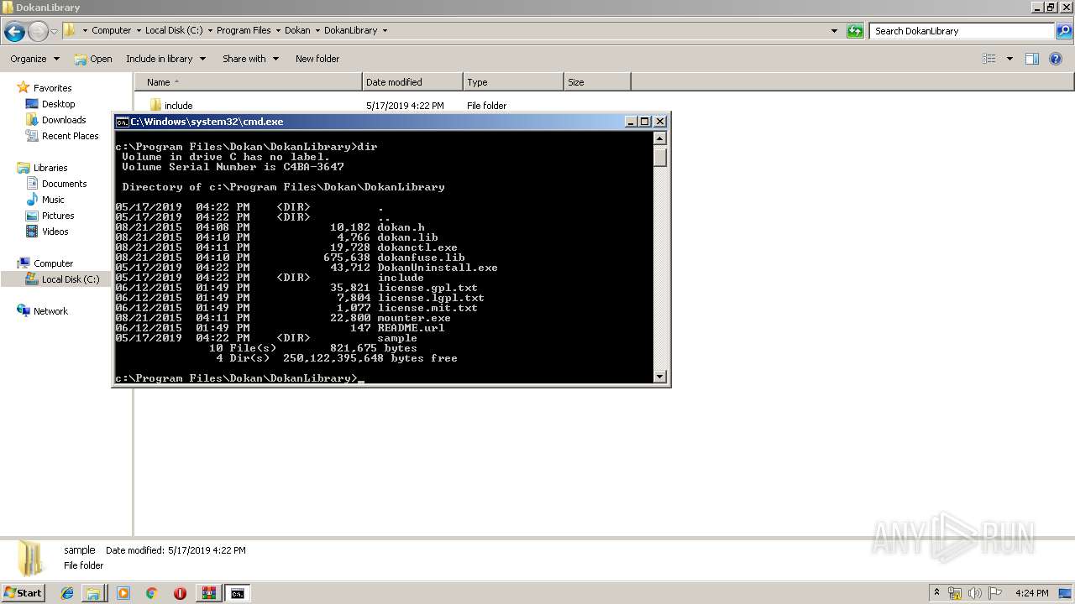Click Program Files in the breadcrumb
Screen dimensions: 1075x604
click(x=244, y=30)
